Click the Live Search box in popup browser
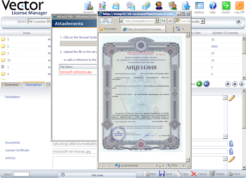 point(183,21)
